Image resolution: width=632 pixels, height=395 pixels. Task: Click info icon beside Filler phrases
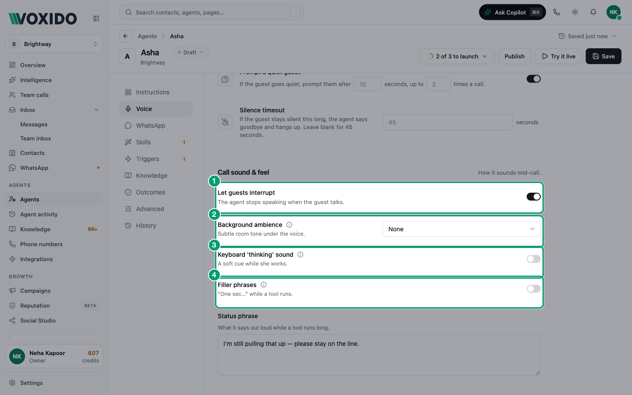pos(263,285)
